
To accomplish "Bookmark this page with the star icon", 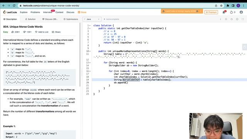I will [221, 5].
